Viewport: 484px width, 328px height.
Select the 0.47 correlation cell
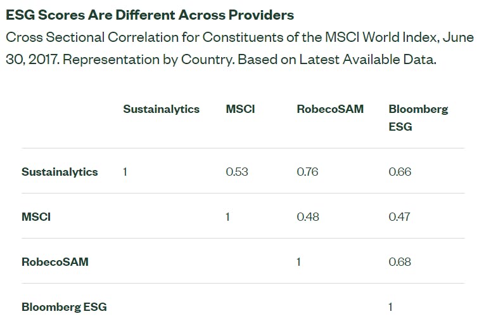399,217
